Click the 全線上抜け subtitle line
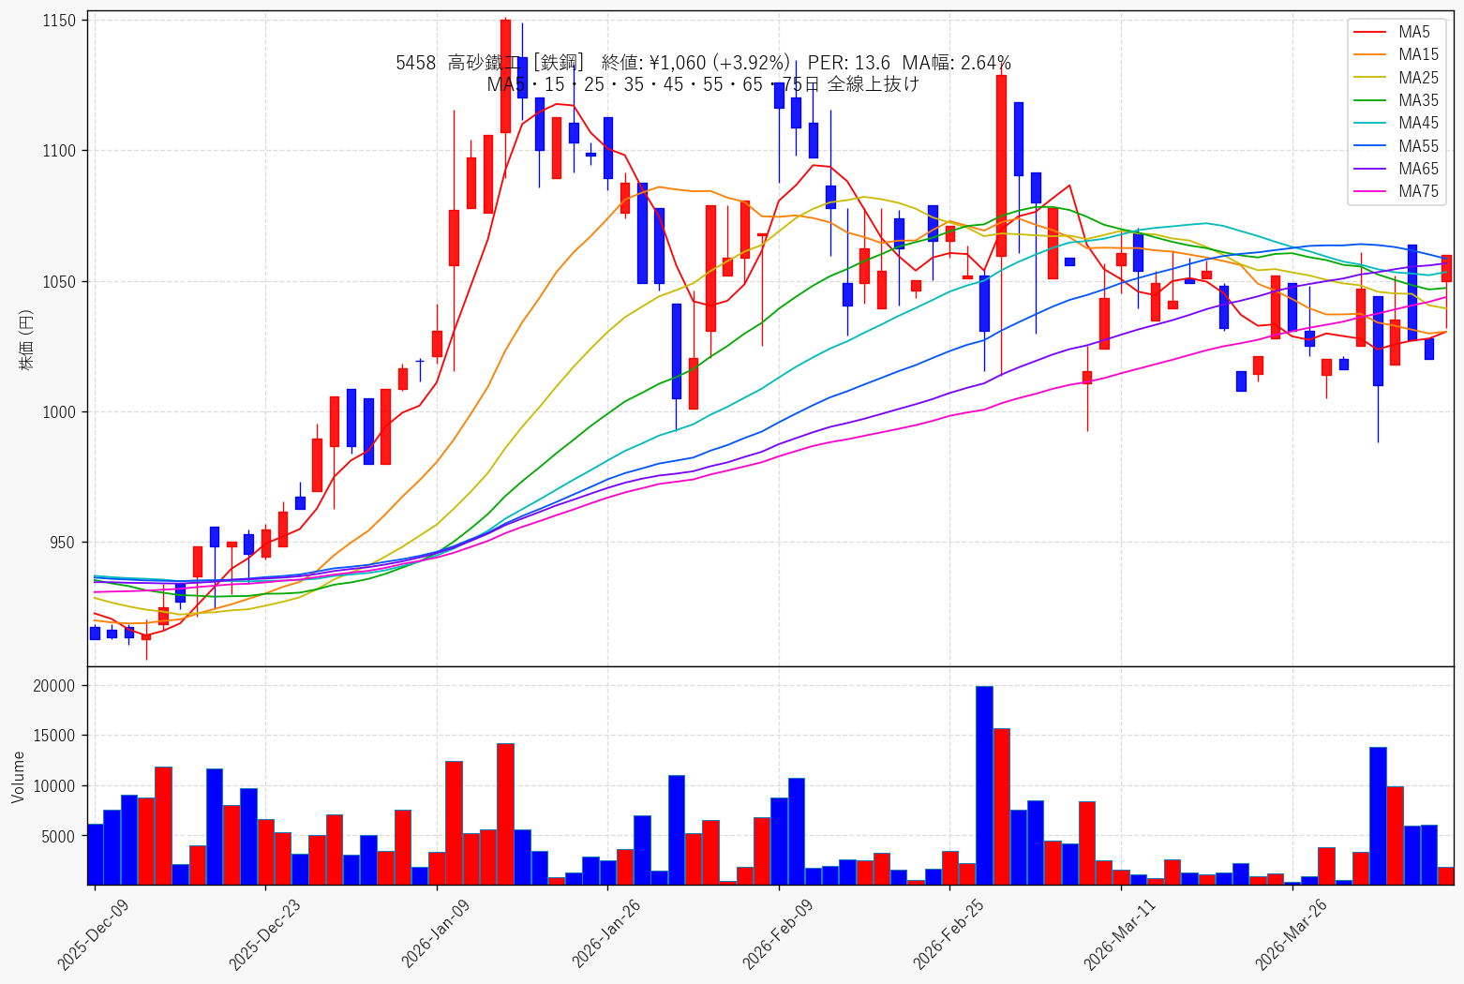 click(703, 84)
